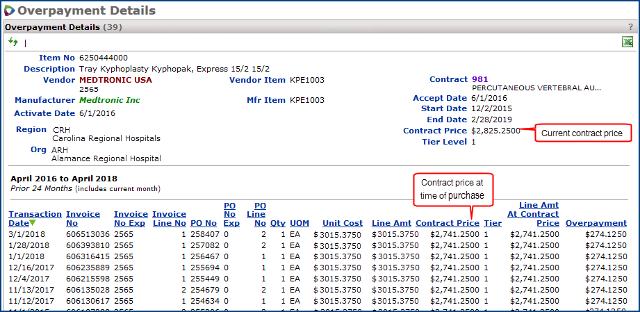The width and height of the screenshot is (640, 312).
Task: Sort by Transaction Date column
Action: 35,214
